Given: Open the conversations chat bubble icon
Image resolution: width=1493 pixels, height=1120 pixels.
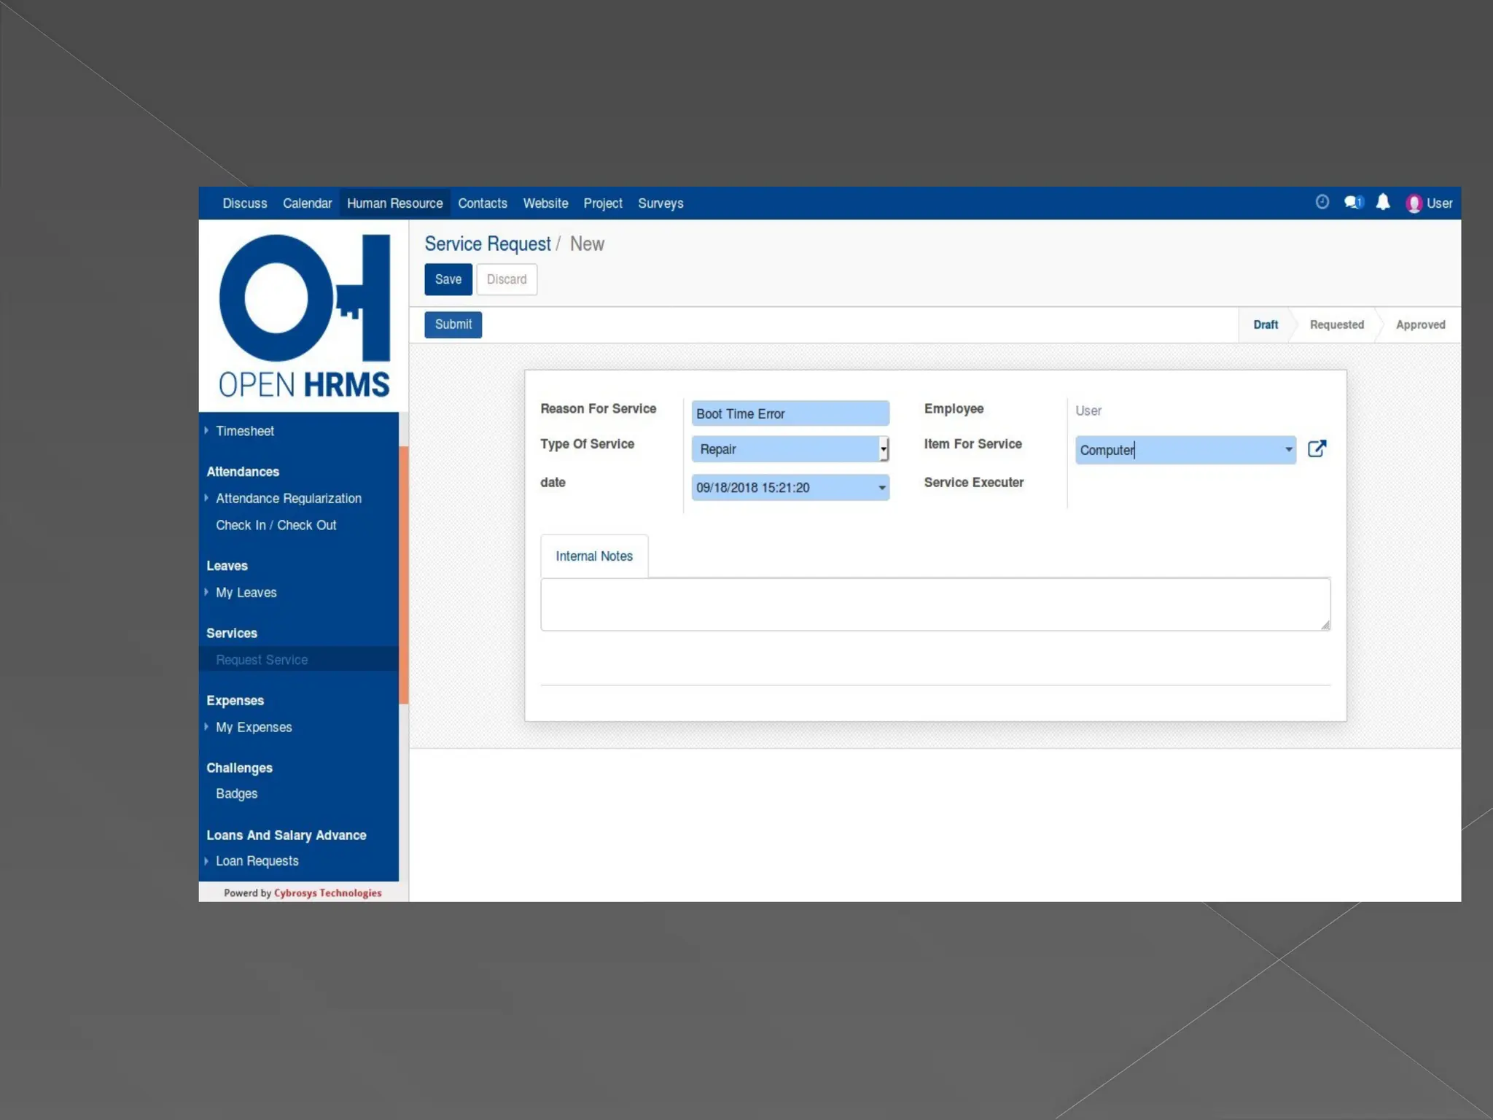Looking at the screenshot, I should 1353,202.
